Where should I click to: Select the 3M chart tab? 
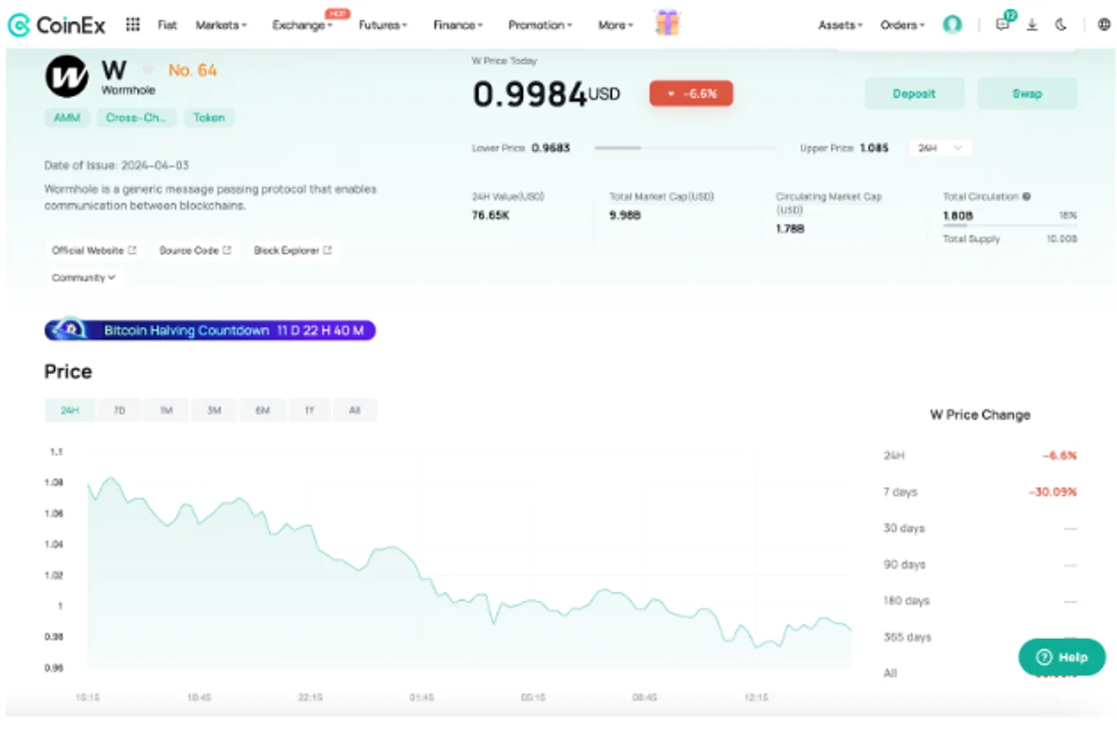pos(214,410)
